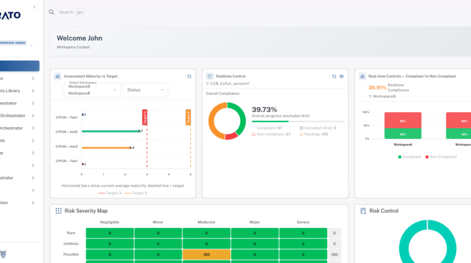
Task: Expand the Workspace Admin selector
Action: click(31, 45)
